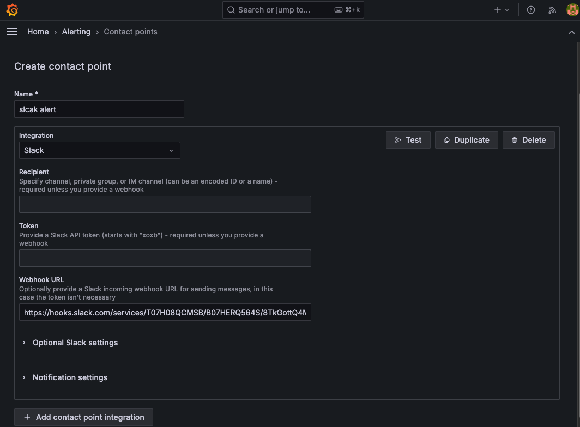Expand Optional Slack settings
The height and width of the screenshot is (427, 580).
point(75,343)
